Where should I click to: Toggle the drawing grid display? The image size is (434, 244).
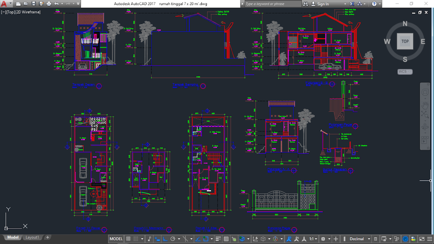coord(128,239)
